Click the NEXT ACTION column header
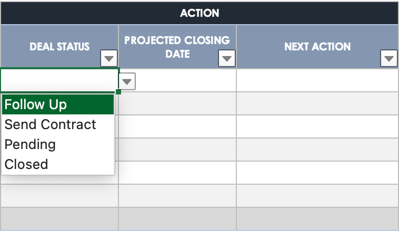 click(317, 47)
